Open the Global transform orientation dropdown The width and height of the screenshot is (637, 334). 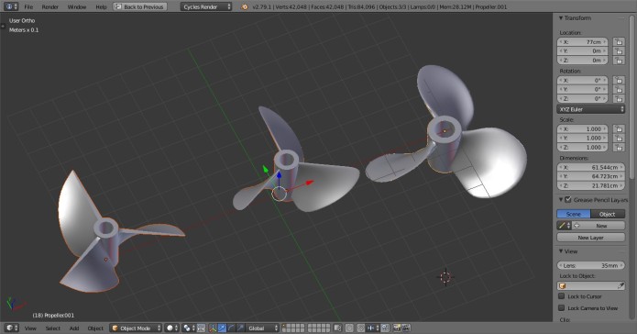(262, 328)
